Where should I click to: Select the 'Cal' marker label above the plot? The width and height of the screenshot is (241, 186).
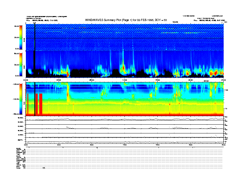pos(34,23)
